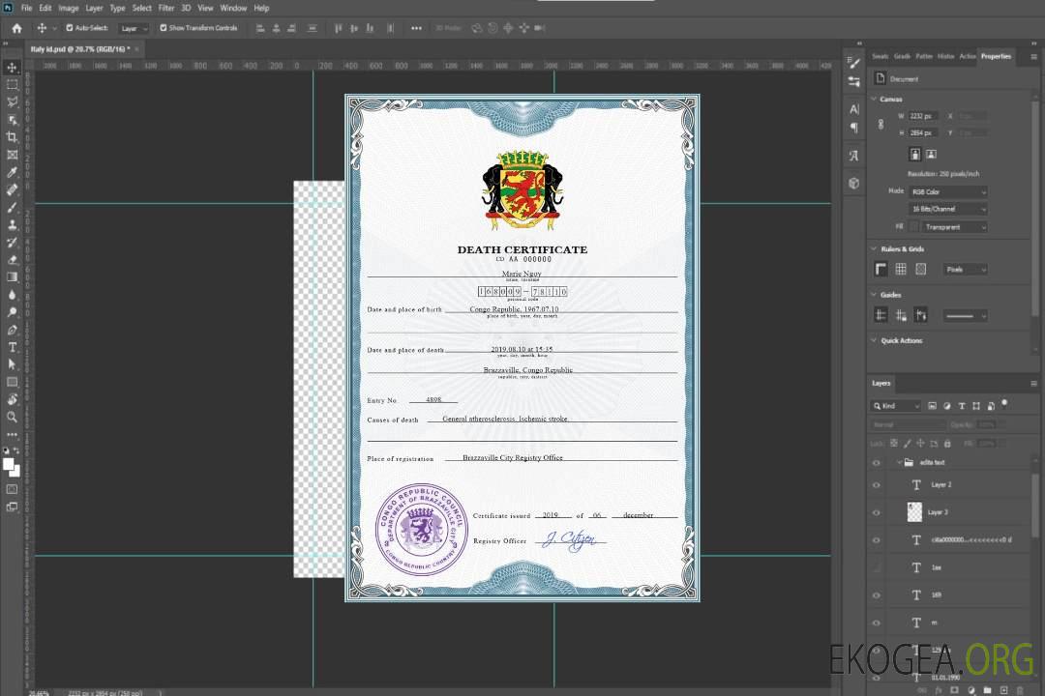Select the Pen tool
The height and width of the screenshot is (696, 1045).
12,330
